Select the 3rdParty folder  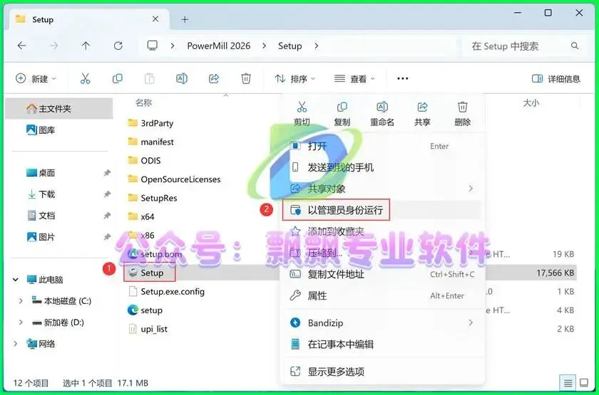[150, 123]
